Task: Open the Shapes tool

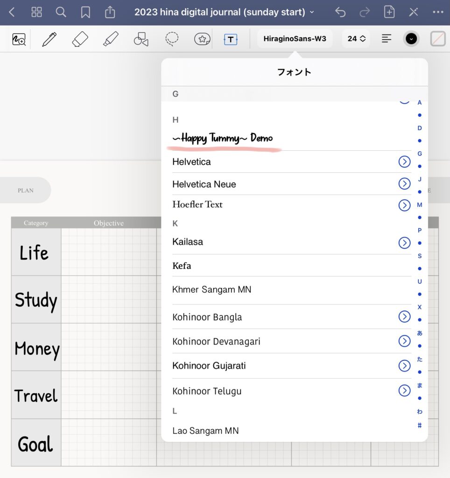Action: pos(141,39)
